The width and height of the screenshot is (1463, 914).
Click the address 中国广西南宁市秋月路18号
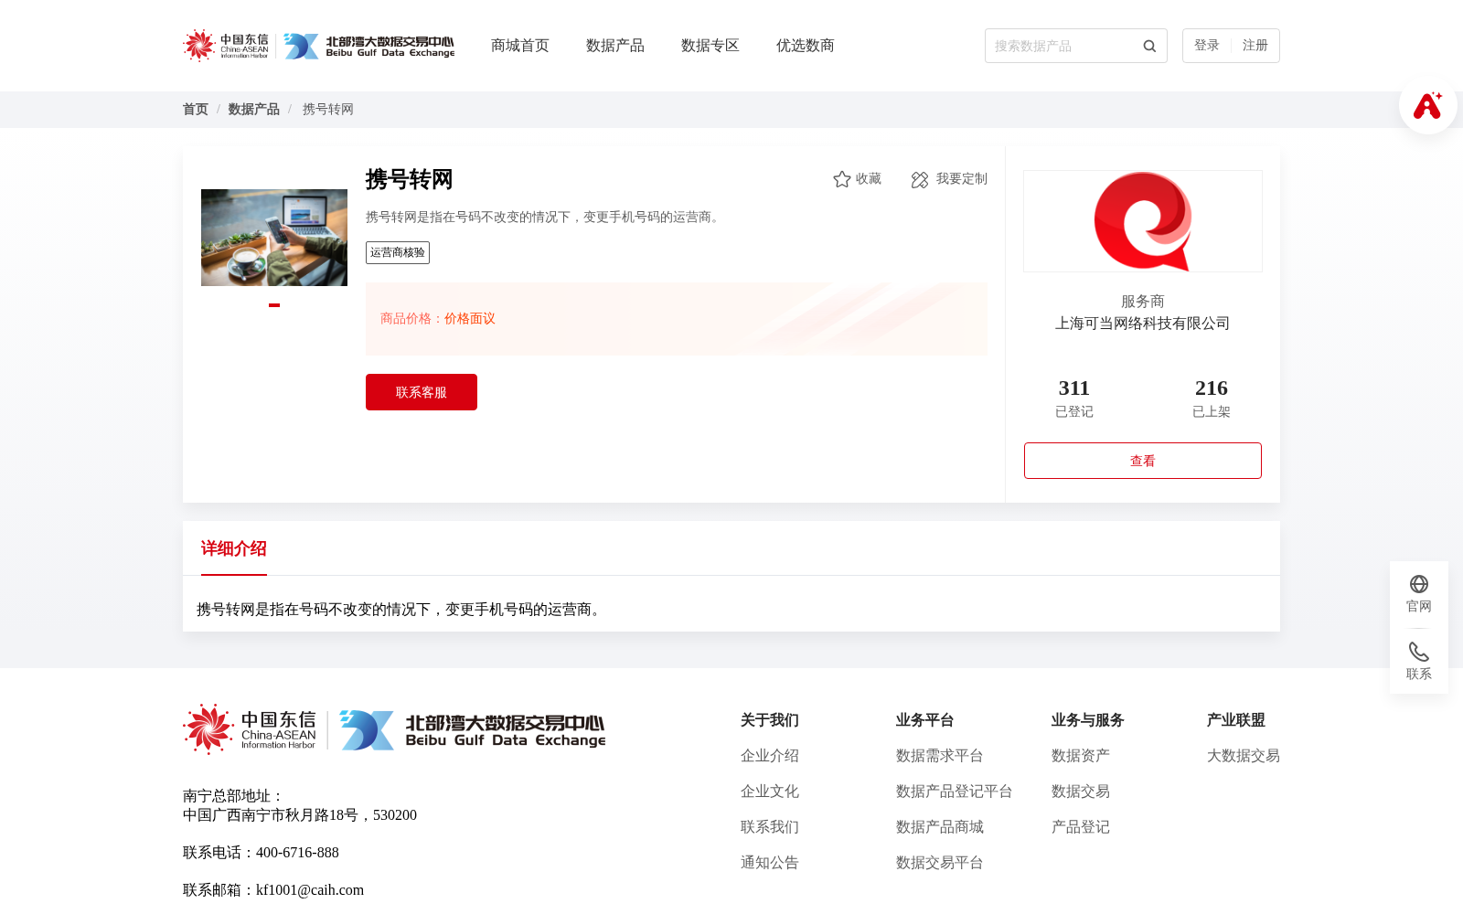click(x=271, y=815)
